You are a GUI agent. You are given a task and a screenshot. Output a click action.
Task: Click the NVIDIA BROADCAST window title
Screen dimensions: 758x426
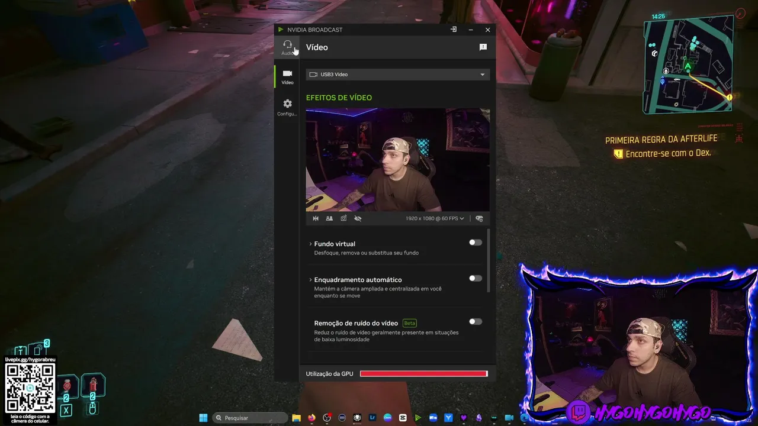tap(314, 30)
